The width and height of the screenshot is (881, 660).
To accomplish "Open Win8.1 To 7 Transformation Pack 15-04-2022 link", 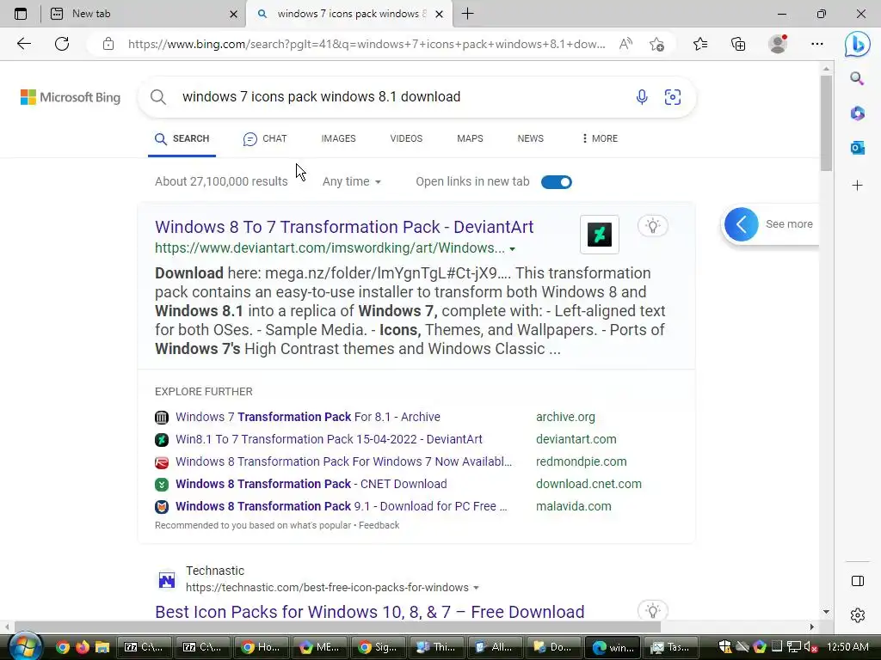I will [x=329, y=439].
